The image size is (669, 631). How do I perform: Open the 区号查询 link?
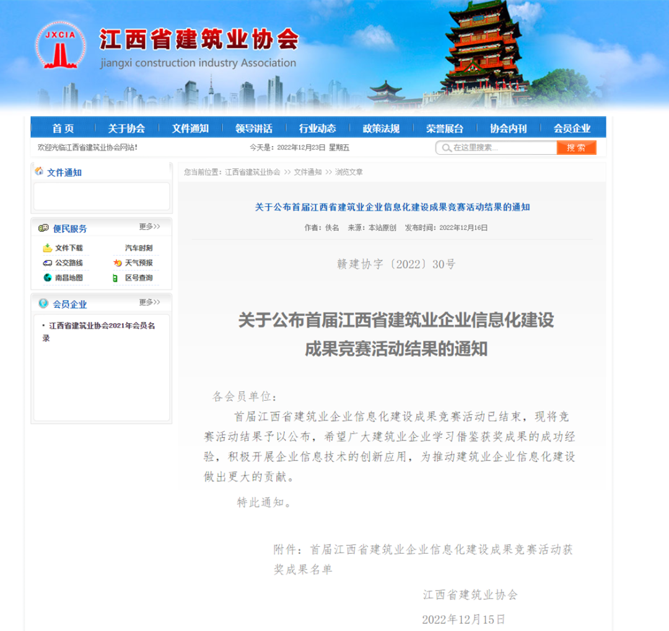pos(139,278)
